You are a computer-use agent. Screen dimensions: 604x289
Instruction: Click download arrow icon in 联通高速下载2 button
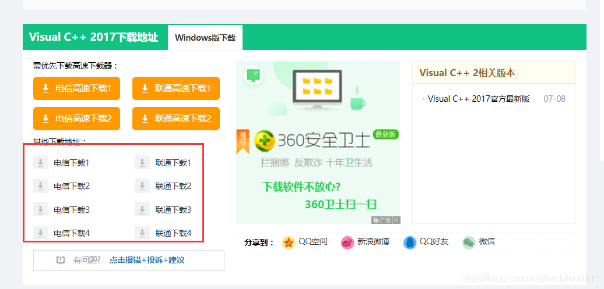(x=145, y=119)
